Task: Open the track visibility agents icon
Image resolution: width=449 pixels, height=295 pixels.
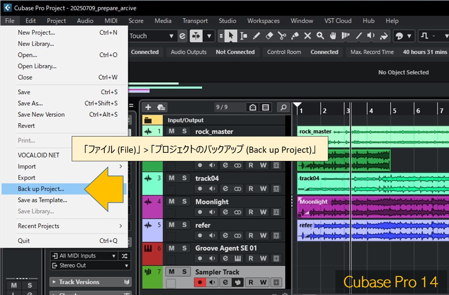Action: pos(252,108)
